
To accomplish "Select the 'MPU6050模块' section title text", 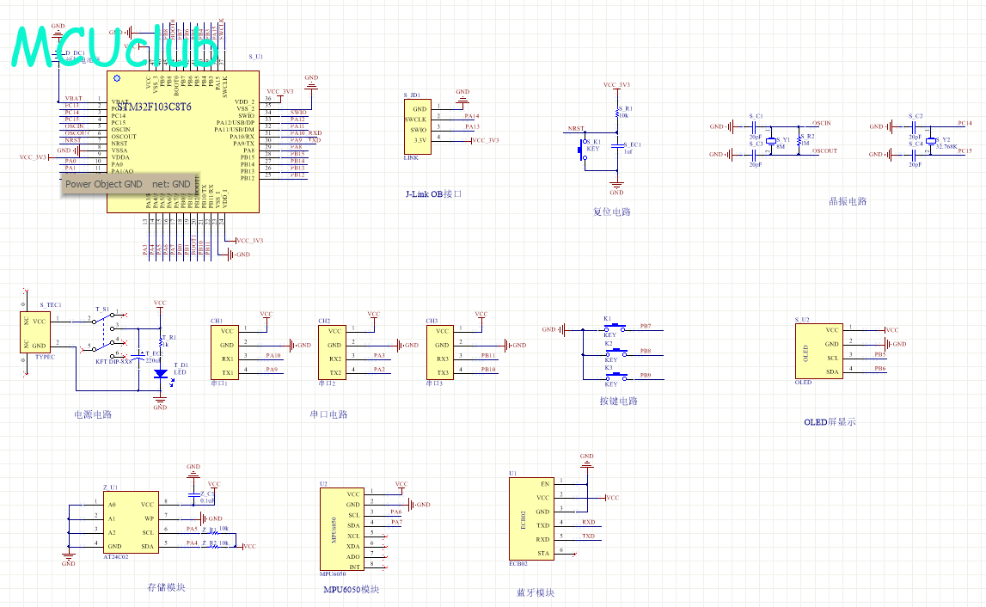I will point(351,590).
